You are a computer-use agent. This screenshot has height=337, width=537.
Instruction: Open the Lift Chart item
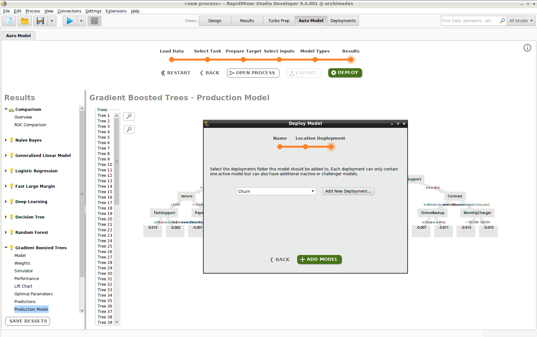pyautogui.click(x=23, y=286)
